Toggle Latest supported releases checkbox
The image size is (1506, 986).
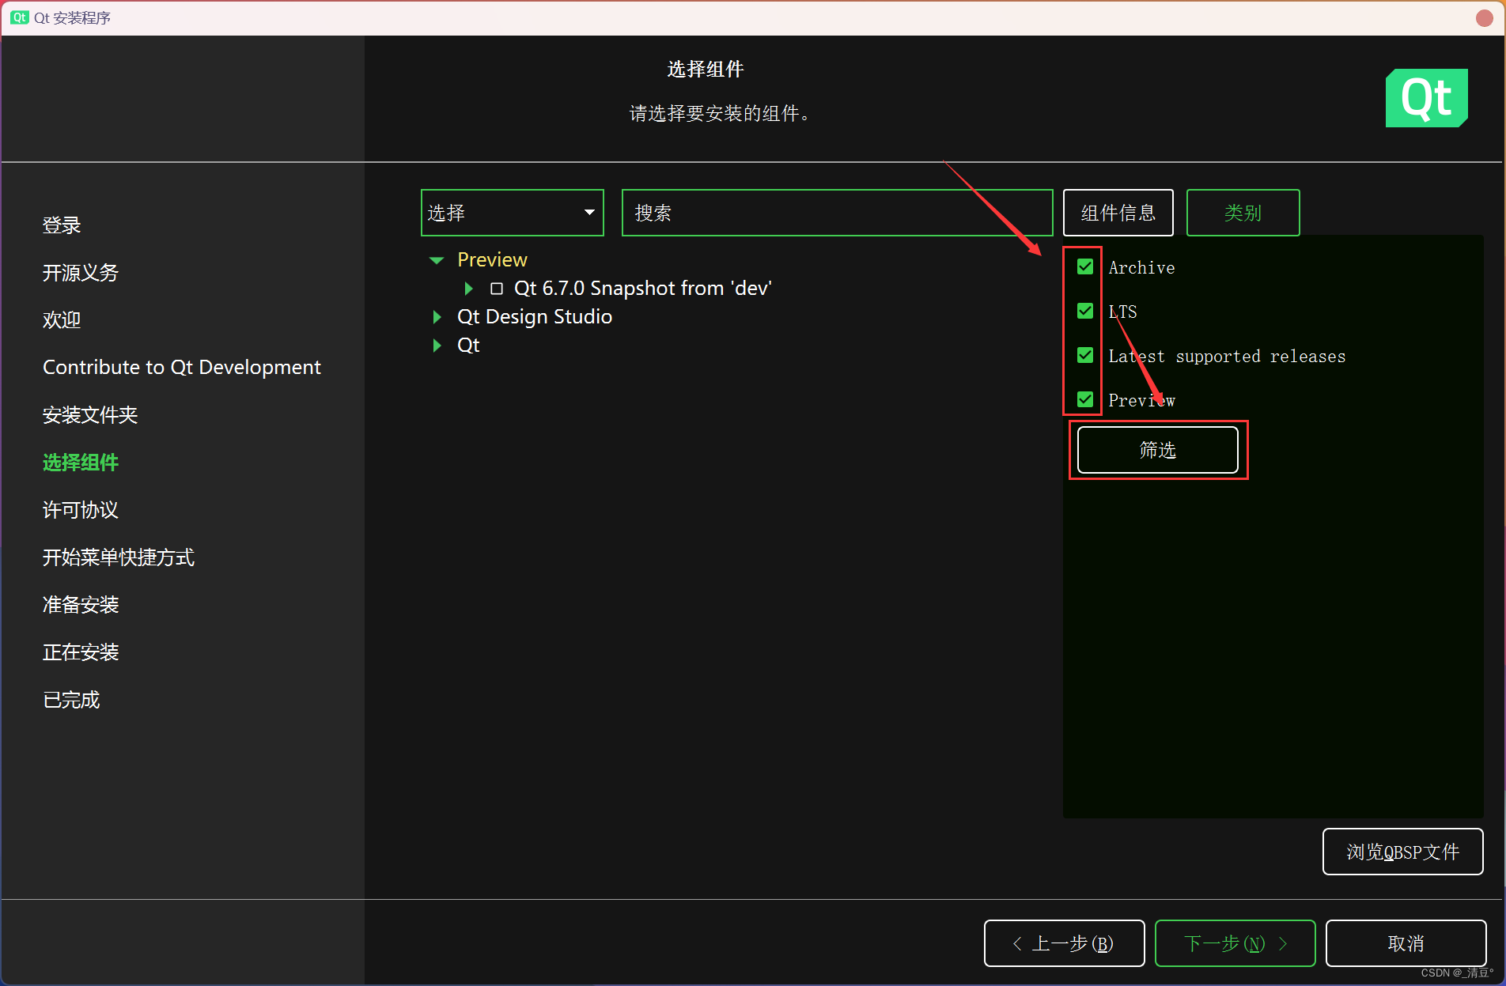click(1085, 356)
